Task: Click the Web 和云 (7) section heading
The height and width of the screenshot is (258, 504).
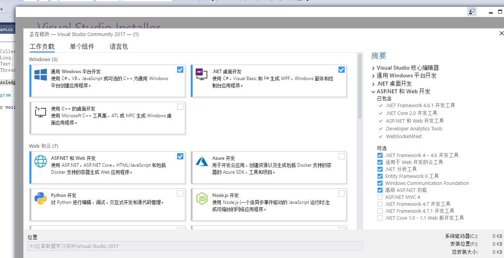Action: point(44,146)
